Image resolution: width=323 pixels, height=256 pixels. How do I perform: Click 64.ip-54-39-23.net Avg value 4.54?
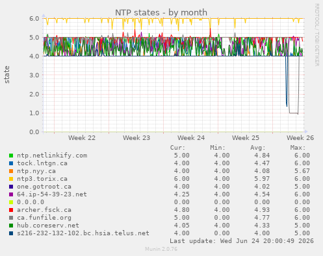pos(262,194)
